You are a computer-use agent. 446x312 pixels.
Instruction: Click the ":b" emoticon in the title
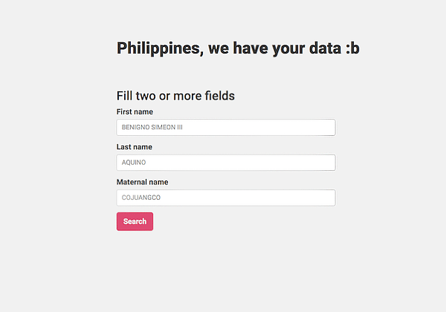352,48
